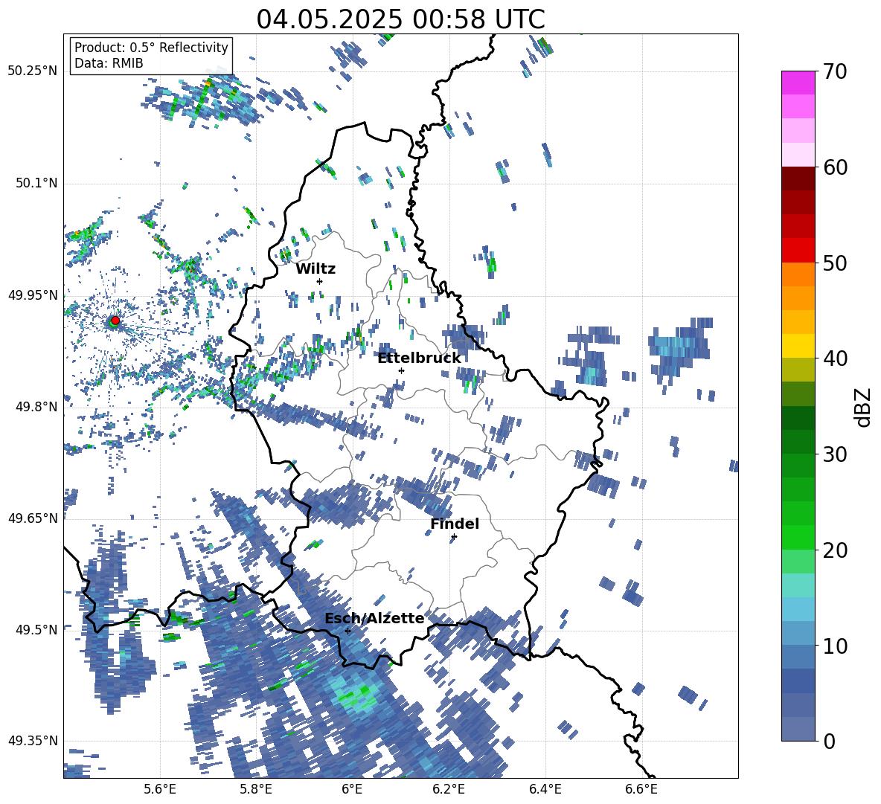881x804 pixels.
Task: Click the 6.4°E longitude label
Action: pyautogui.click(x=545, y=789)
